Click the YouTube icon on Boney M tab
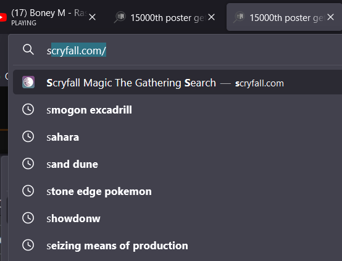The image size is (342, 261). [3, 17]
